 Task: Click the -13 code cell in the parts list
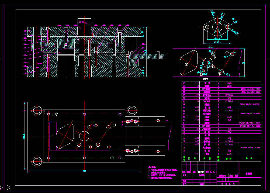tap(197, 86)
